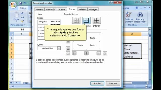The width and height of the screenshot is (161, 90).
Task: Select the Hoja1 sheet tab
Action: (26, 83)
